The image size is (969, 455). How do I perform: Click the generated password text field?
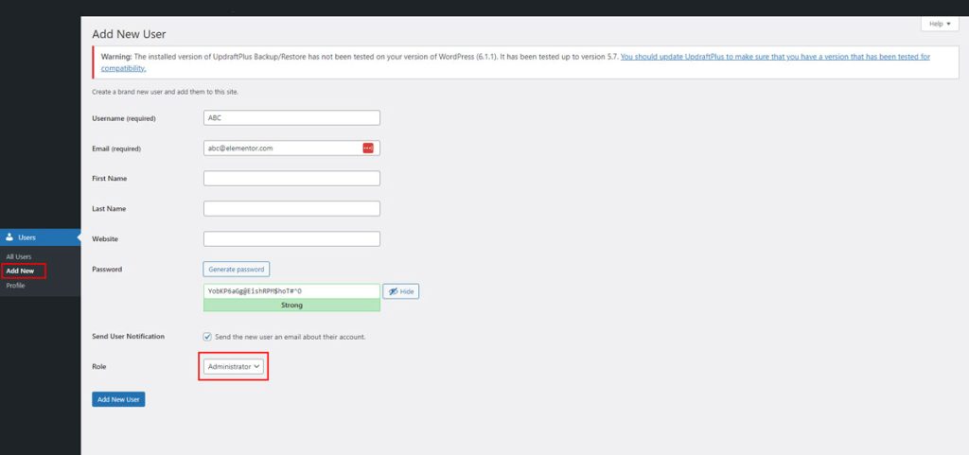[291, 291]
